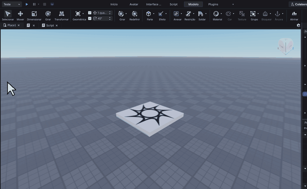Click the Colaborar button
The height and width of the screenshot is (189, 307).
point(298,4)
